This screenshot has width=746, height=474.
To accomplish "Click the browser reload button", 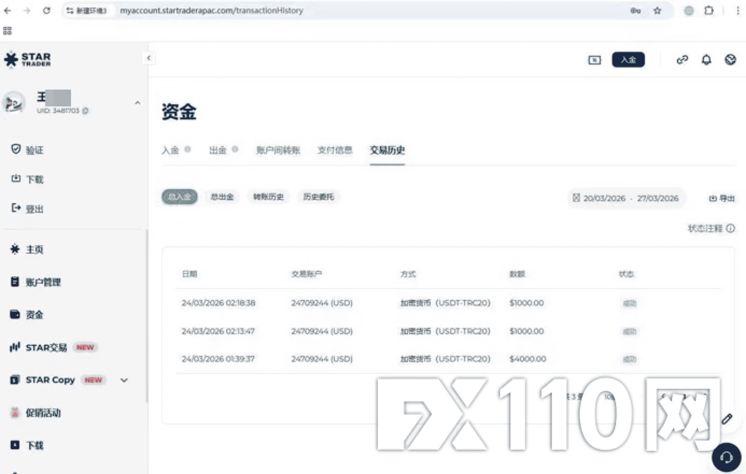I will 47,11.
